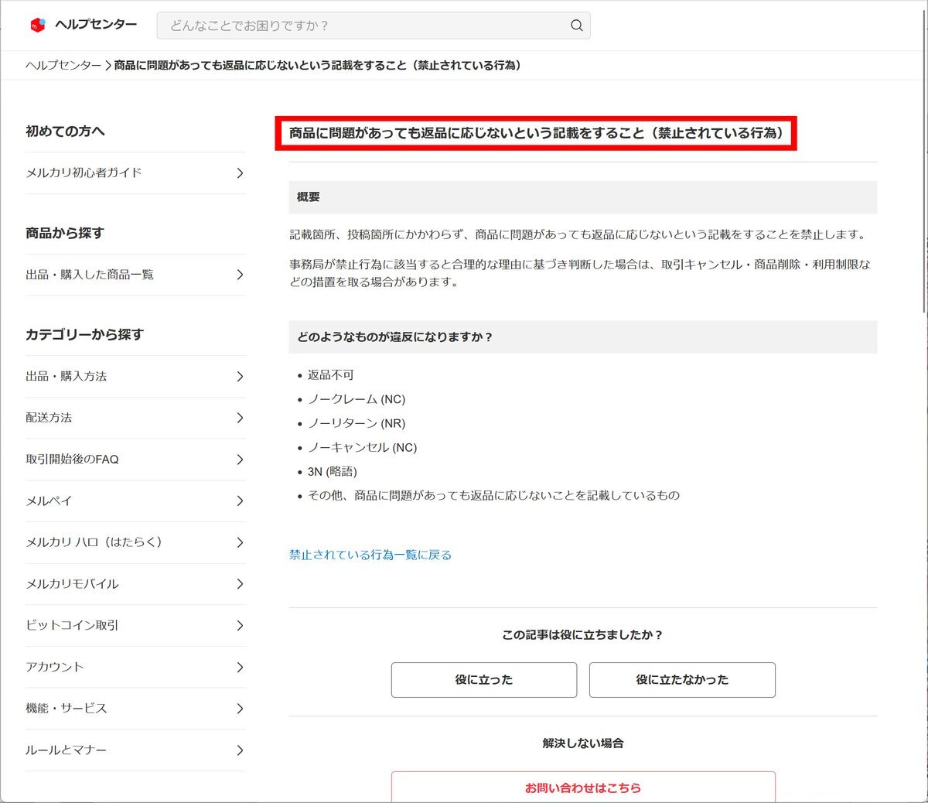Open メルカリ初心者ガイド menu item
Viewport: 928px width, 803px height.
tap(135, 173)
